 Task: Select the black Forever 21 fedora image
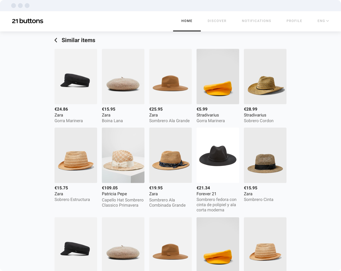pyautogui.click(x=218, y=155)
